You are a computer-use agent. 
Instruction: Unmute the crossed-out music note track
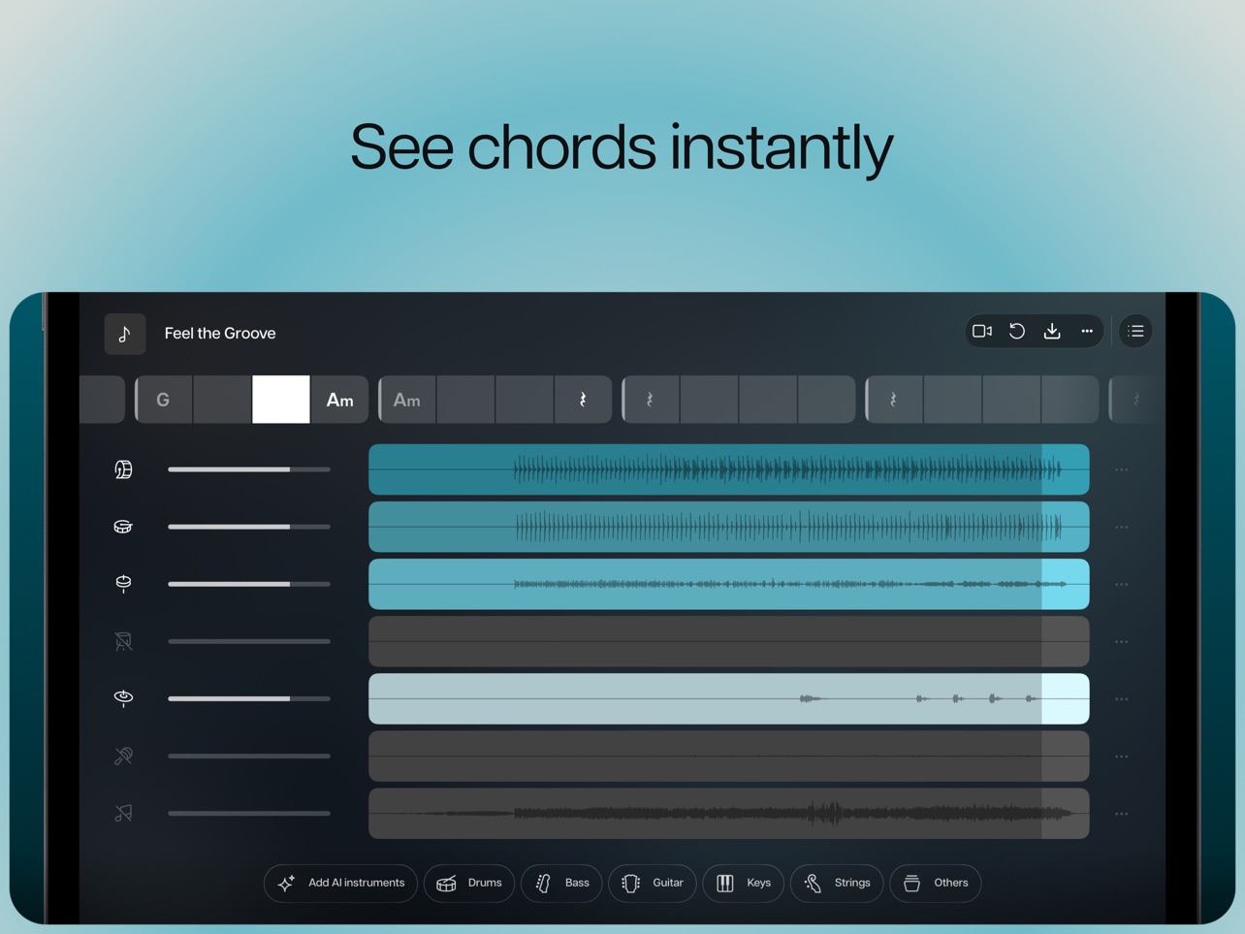pos(123,813)
